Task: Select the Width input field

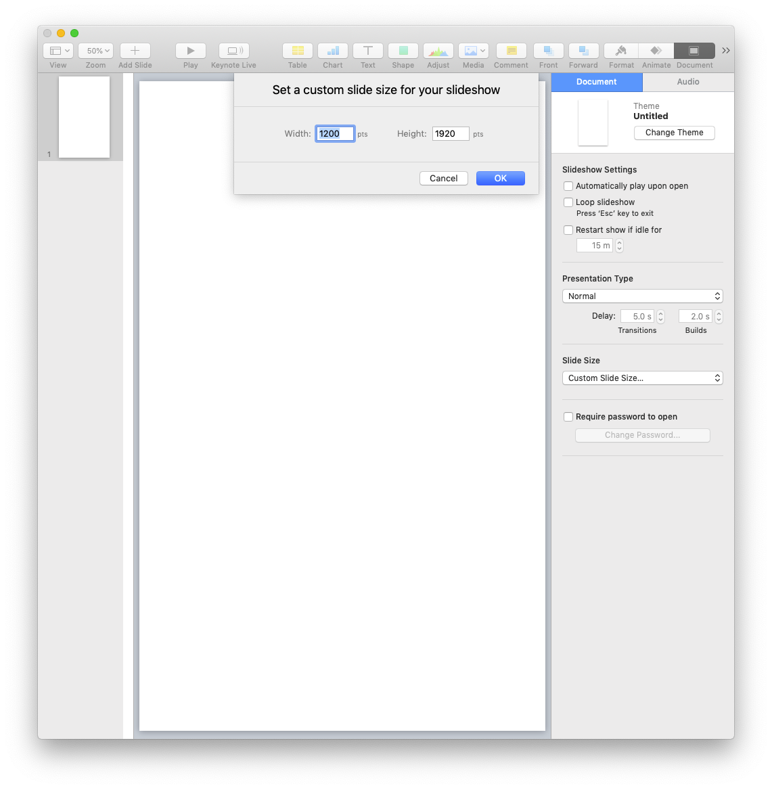Action: (334, 133)
